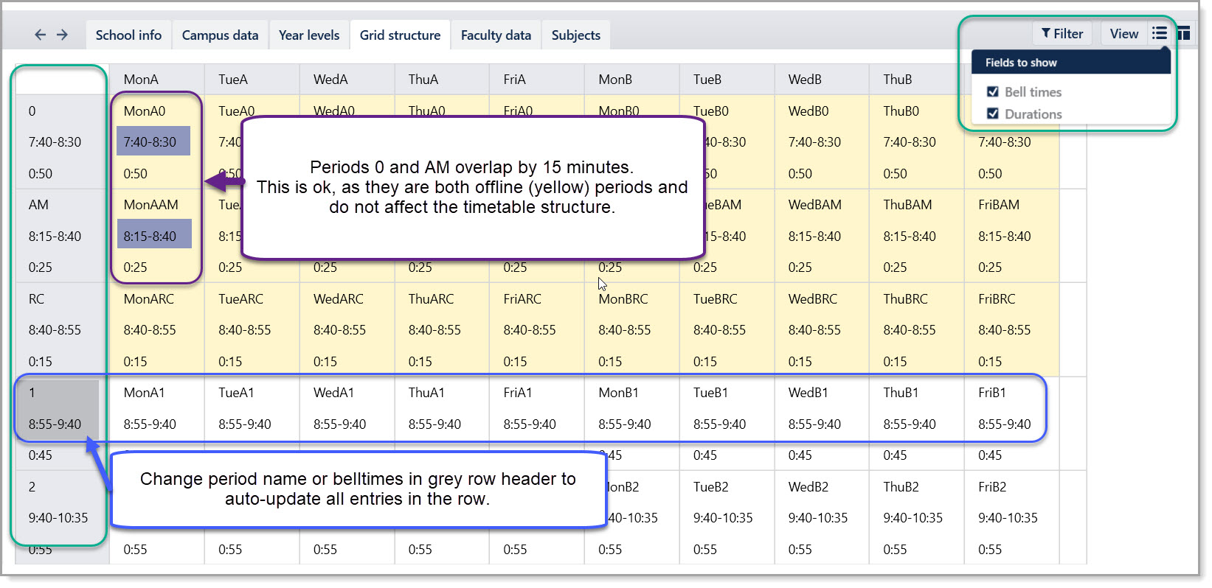Viewport: 1212px width, 588px height.
Task: Select the Grid structure tab
Action: pos(400,35)
